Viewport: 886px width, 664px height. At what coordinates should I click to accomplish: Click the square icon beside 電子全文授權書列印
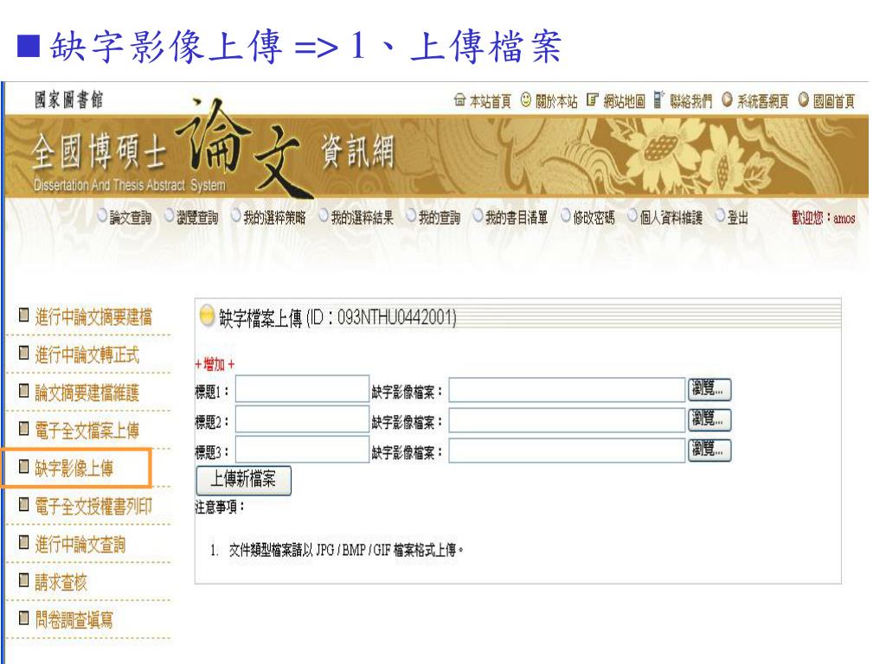point(23,504)
